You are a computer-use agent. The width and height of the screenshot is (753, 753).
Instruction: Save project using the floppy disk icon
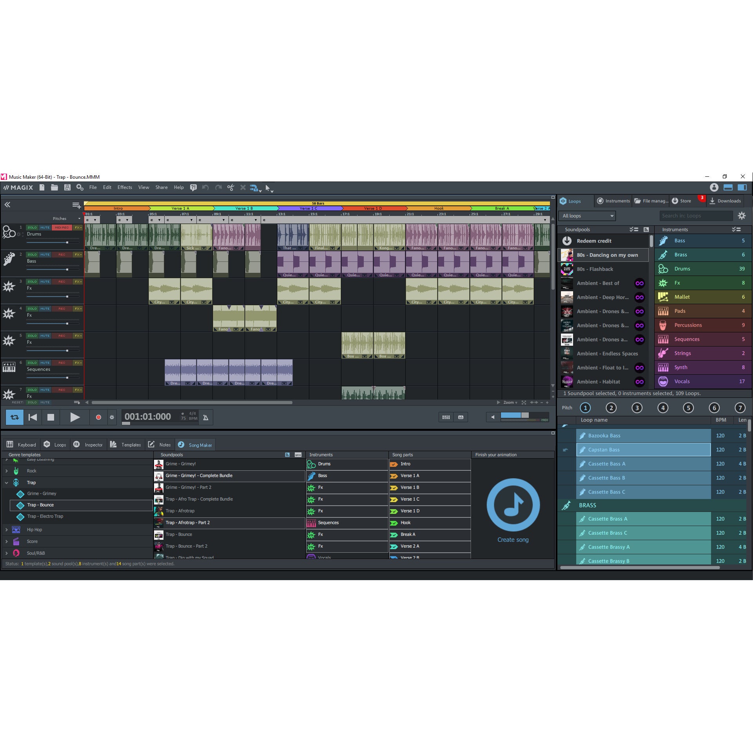pos(67,188)
